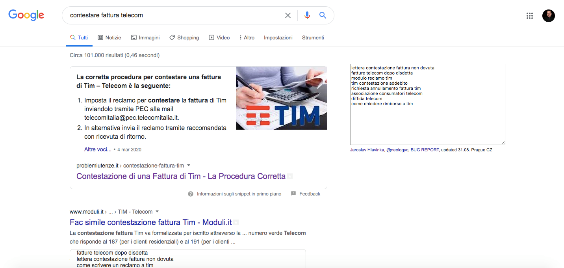564x268 pixels.
Task: Switch to the Immagini tab
Action: point(145,38)
